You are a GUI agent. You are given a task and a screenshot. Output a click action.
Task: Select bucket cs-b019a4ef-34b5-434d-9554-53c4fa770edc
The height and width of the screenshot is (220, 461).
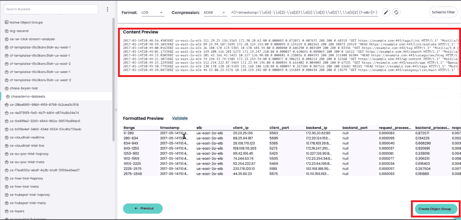[x=45, y=129]
